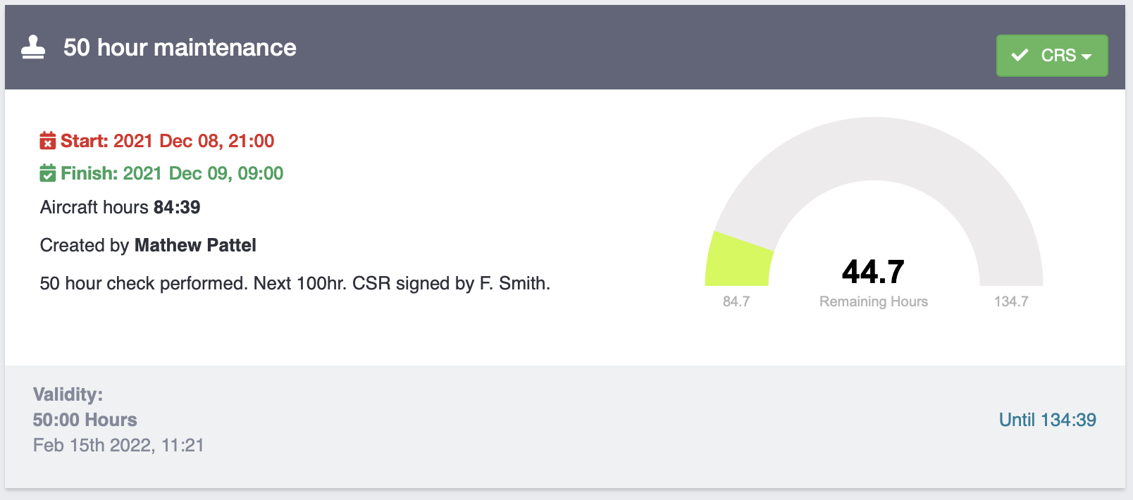Click the 84.7 gauge minimum label
Screen dimensions: 1133x500
(x=736, y=301)
